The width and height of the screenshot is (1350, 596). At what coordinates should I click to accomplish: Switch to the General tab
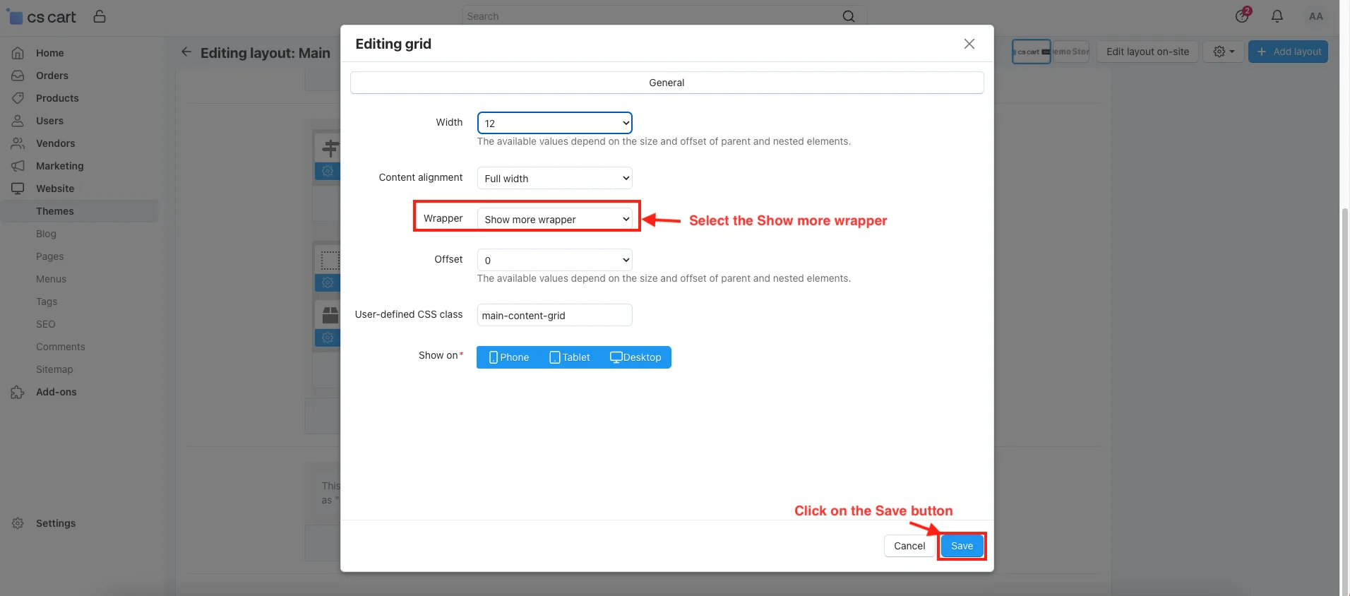[667, 83]
